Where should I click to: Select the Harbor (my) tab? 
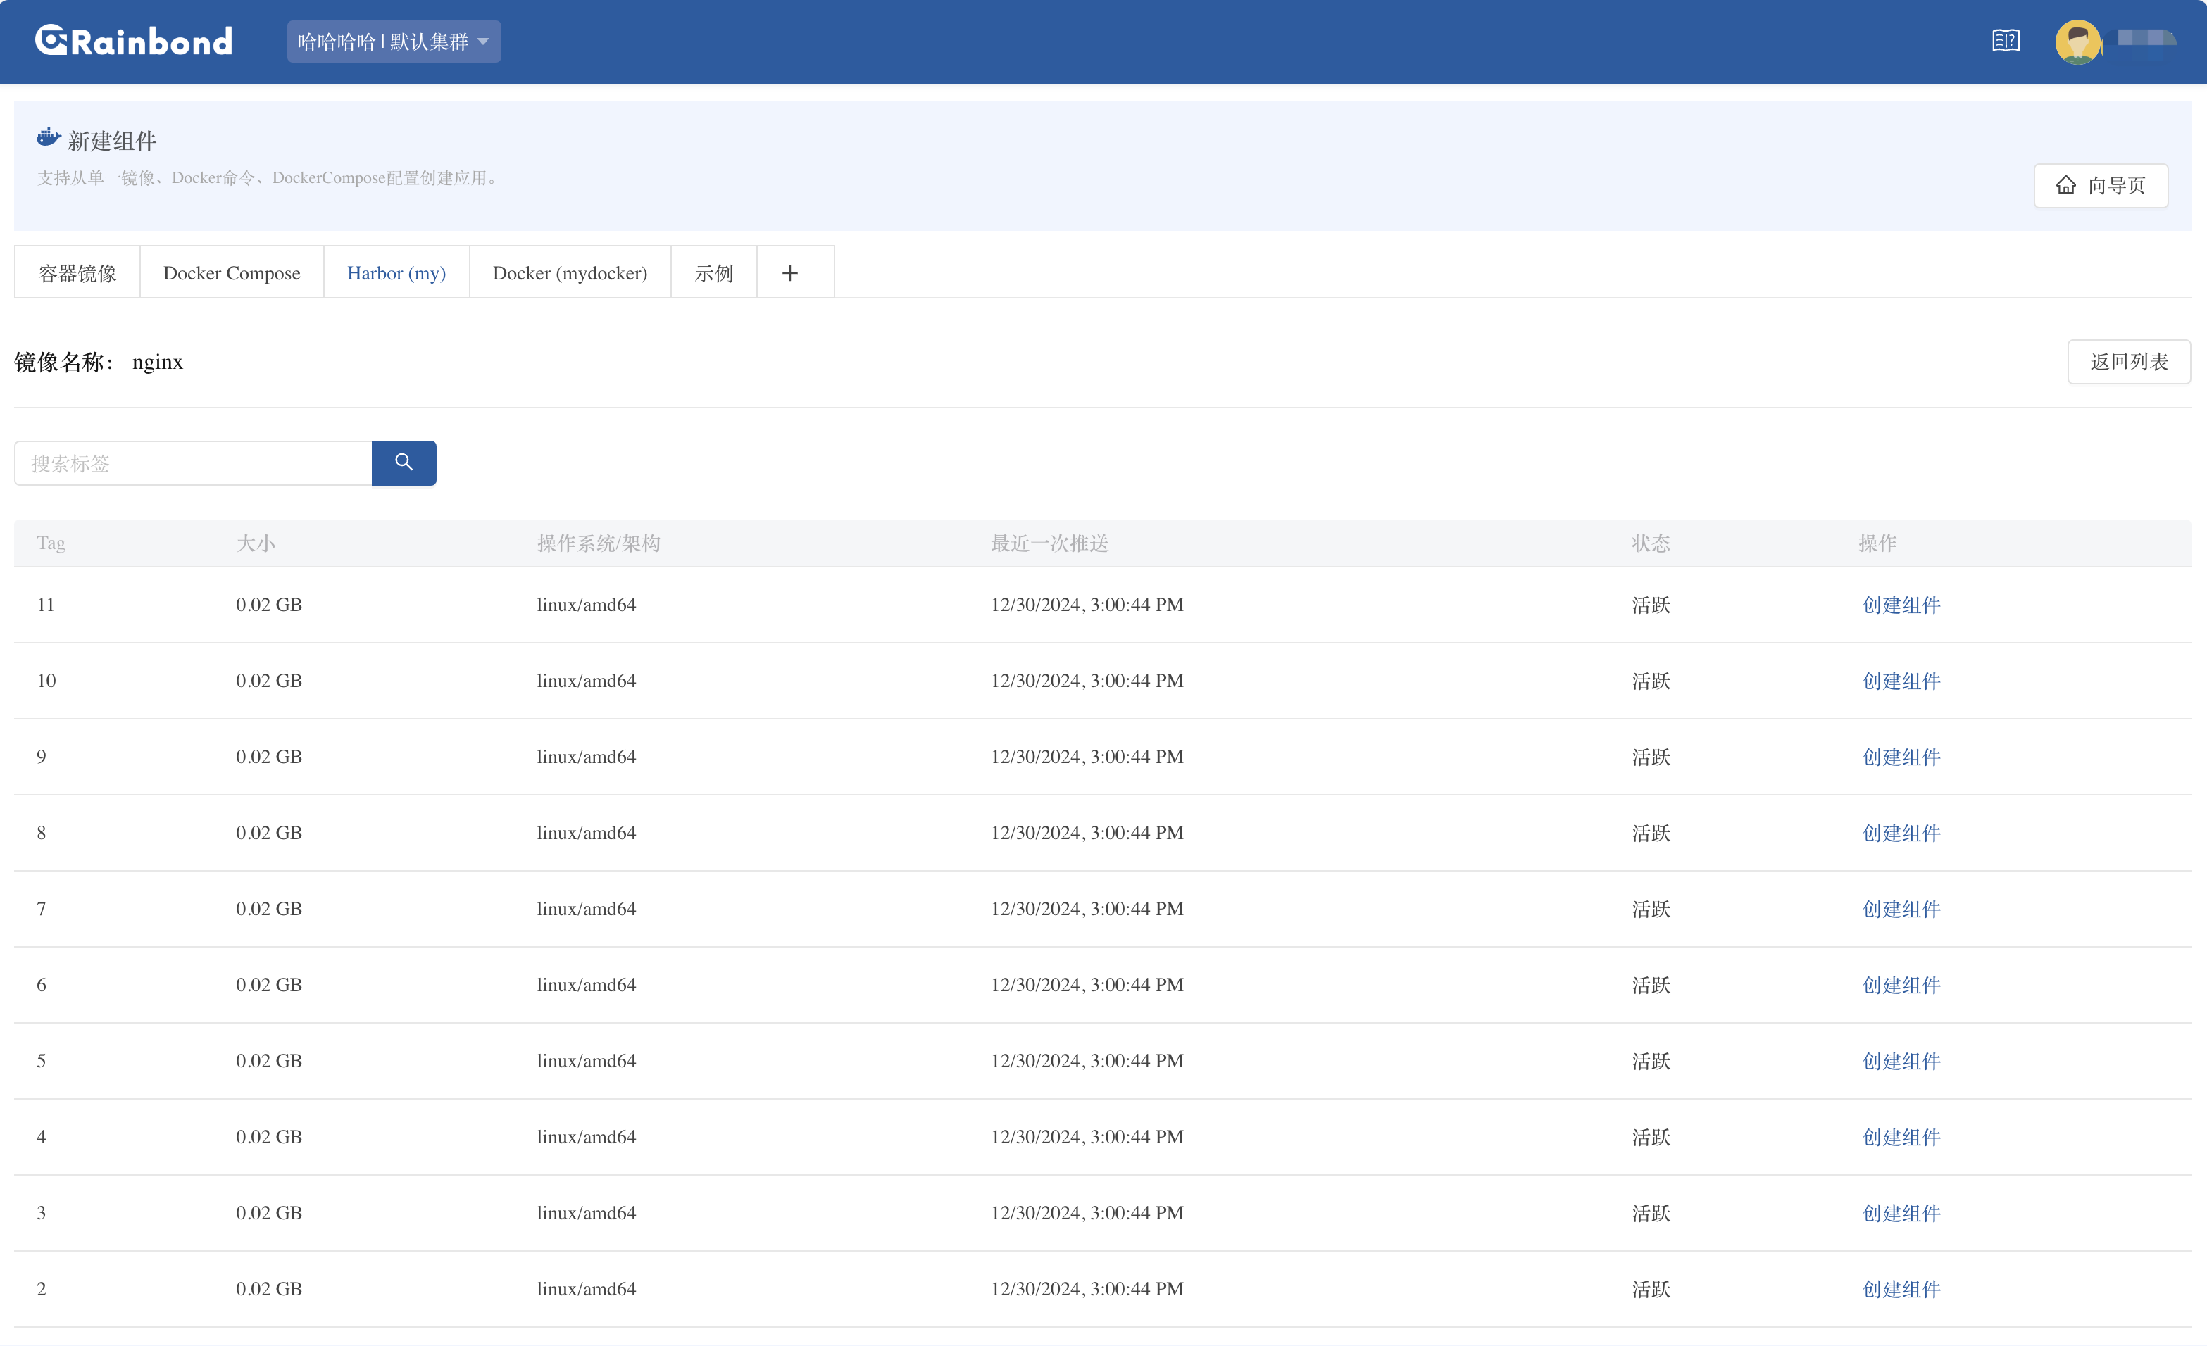coord(396,273)
